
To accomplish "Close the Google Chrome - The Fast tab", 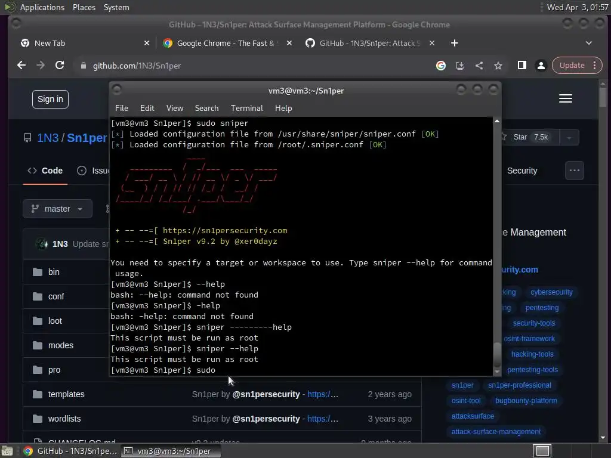I will click(x=289, y=43).
